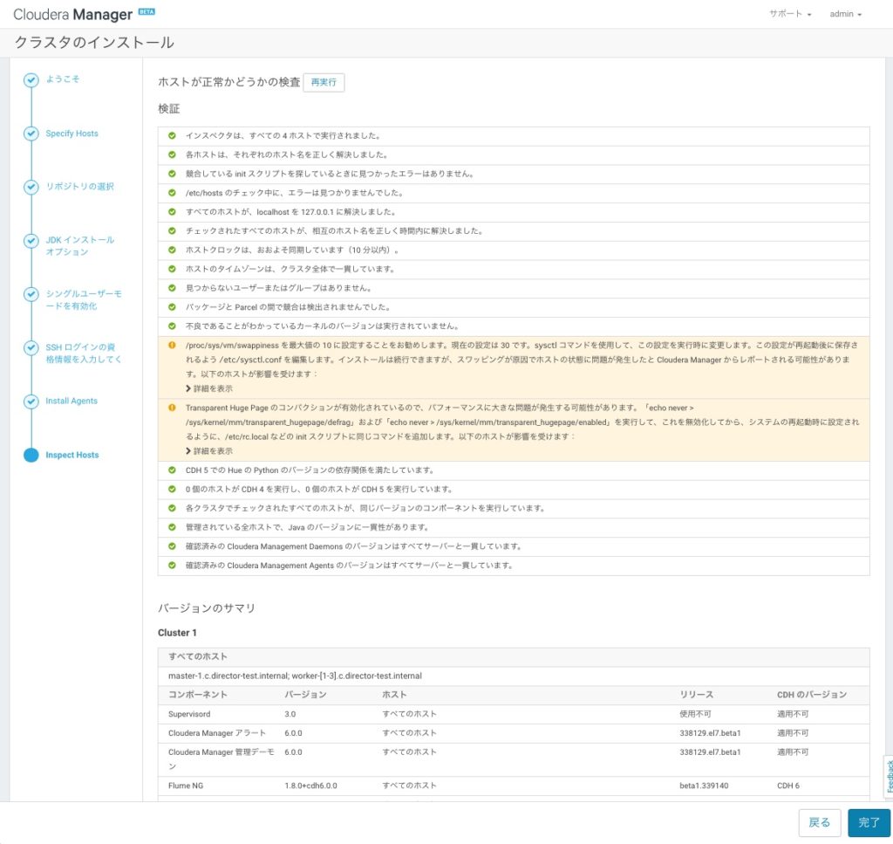This screenshot has width=893, height=844.
Task: Click release beta1.339140 cell
Action: tap(704, 786)
